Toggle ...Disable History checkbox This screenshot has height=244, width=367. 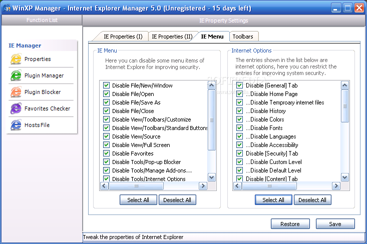click(x=239, y=111)
